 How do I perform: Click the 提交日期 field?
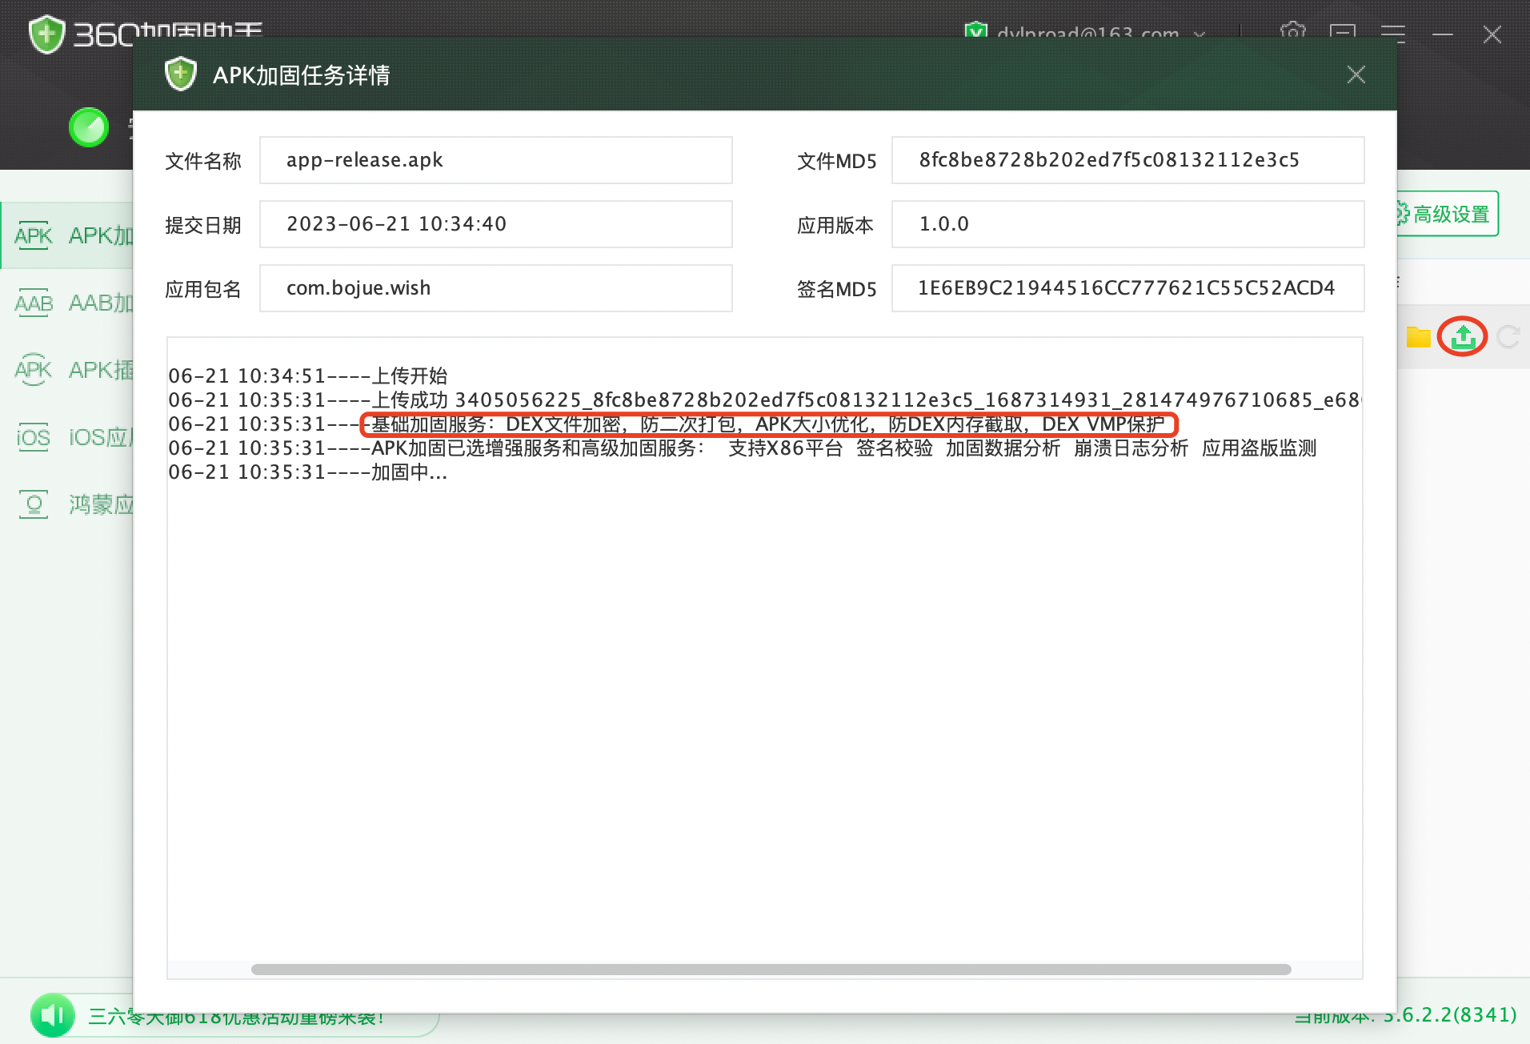tap(496, 224)
